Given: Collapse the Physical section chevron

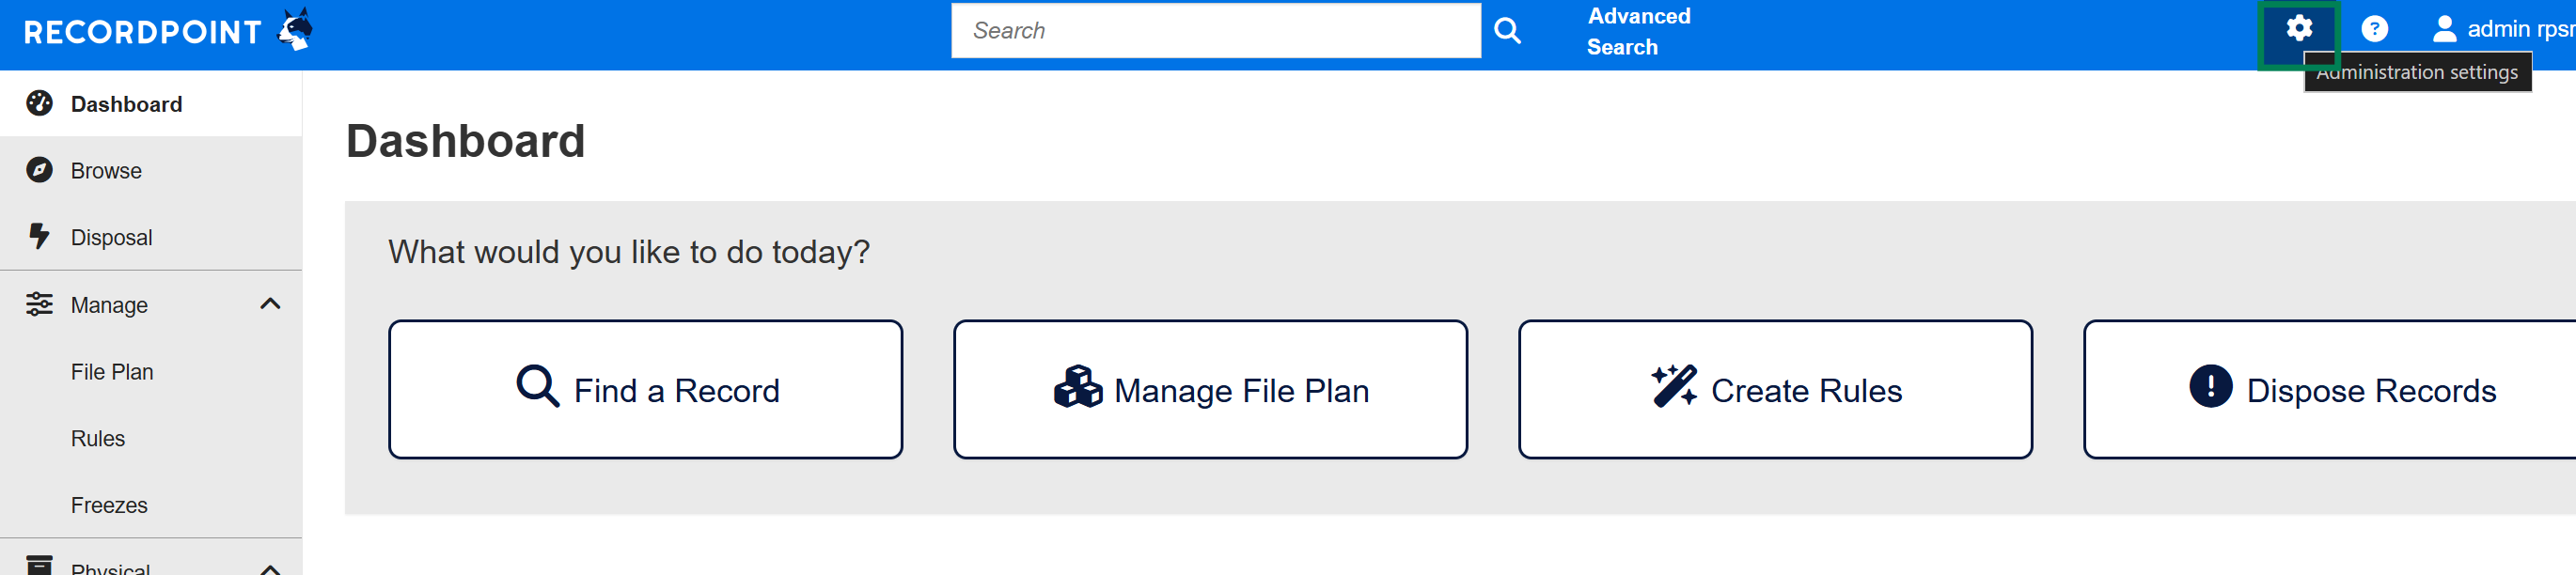Looking at the screenshot, I should 270,568.
